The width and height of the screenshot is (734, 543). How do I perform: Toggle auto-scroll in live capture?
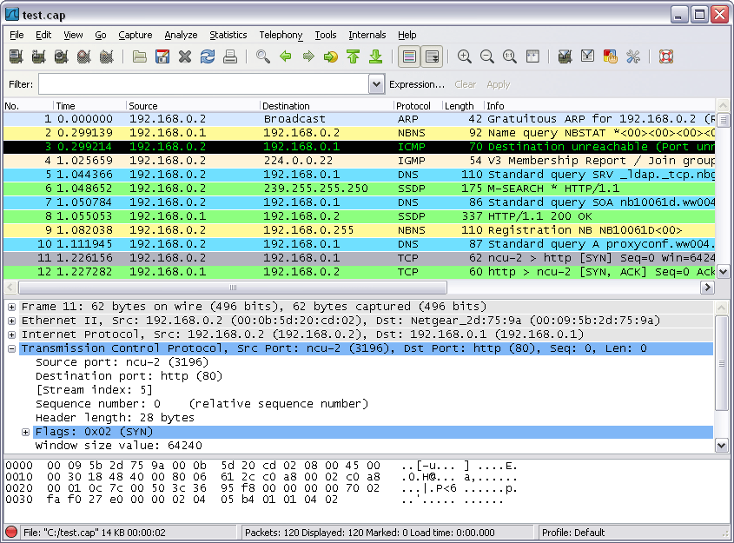click(433, 56)
